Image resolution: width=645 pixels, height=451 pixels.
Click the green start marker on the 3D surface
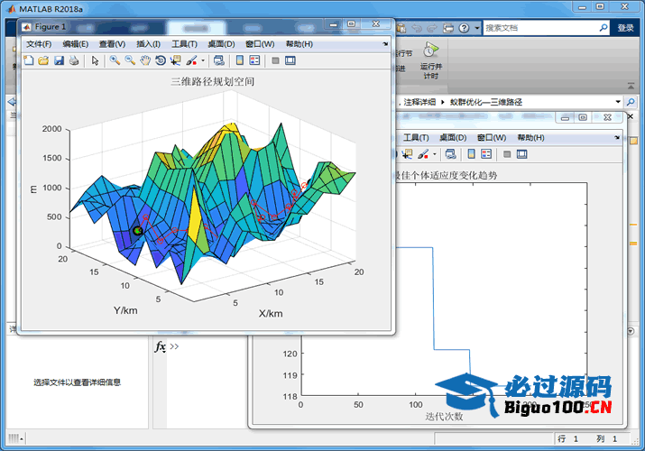(x=137, y=232)
